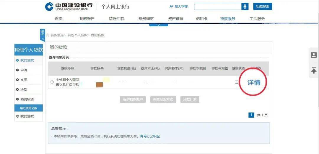319x154 pixels.
Task: Click the back-to-top arrow icon
Action: (x=314, y=70)
